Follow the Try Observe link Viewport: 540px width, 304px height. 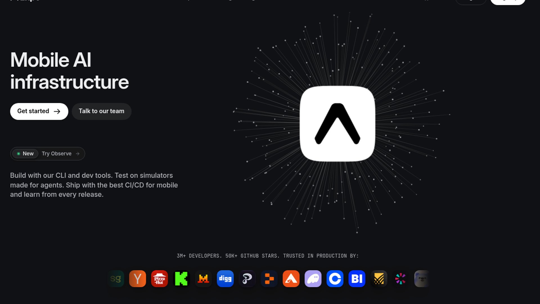tap(48, 154)
